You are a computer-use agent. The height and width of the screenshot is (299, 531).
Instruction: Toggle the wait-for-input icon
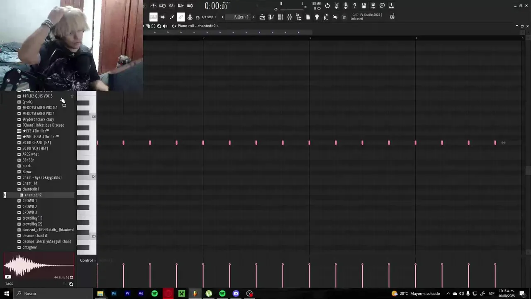pos(163,6)
